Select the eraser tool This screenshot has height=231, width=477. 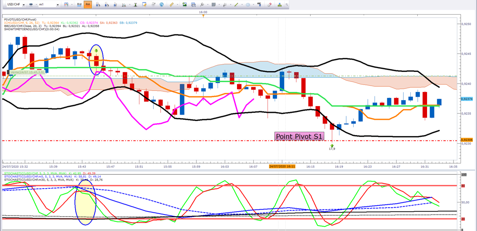point(270,4)
